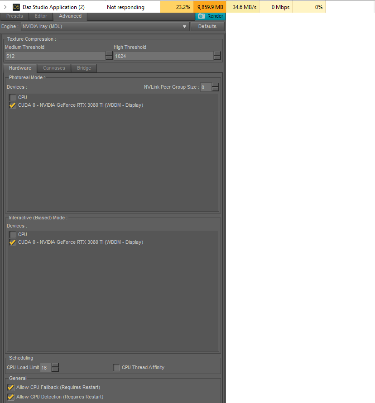This screenshot has height=403, width=375.
Task: Click the Daz Studio app icon in Task Manager
Action: click(16, 7)
